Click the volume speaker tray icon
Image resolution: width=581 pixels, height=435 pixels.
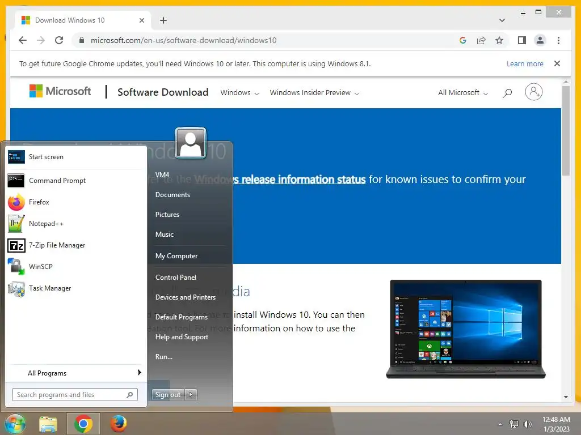tap(528, 424)
